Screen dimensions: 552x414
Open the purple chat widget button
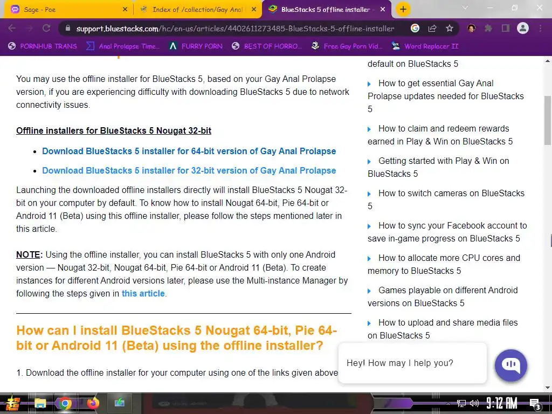[511, 365]
